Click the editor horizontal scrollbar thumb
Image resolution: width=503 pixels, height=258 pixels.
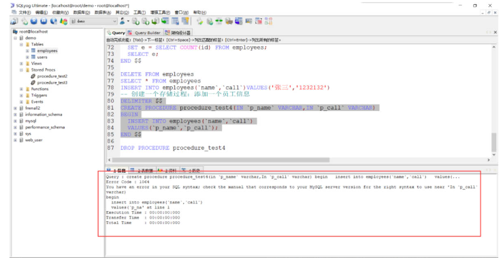[221, 160]
